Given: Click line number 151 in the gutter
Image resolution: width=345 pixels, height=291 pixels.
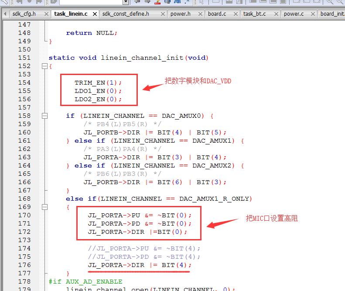Looking at the screenshot, I should [x=24, y=58].
